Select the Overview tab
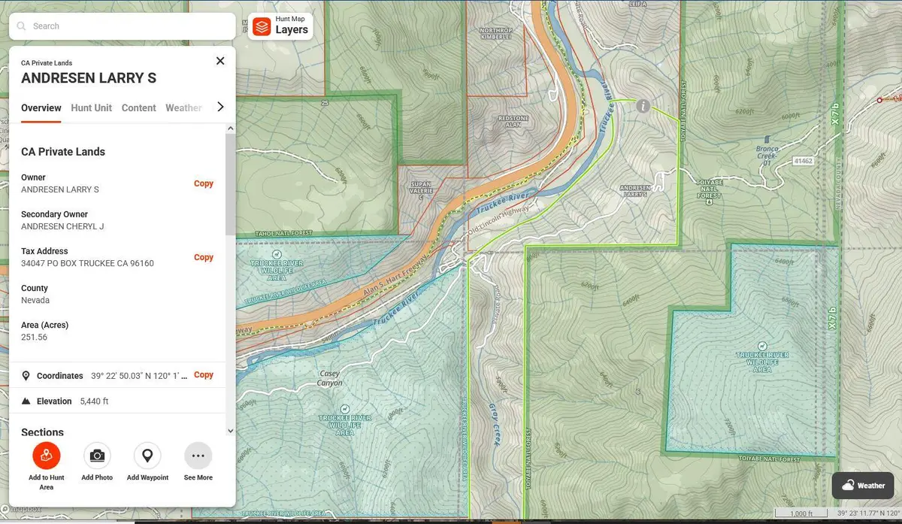902x524 pixels. click(41, 108)
